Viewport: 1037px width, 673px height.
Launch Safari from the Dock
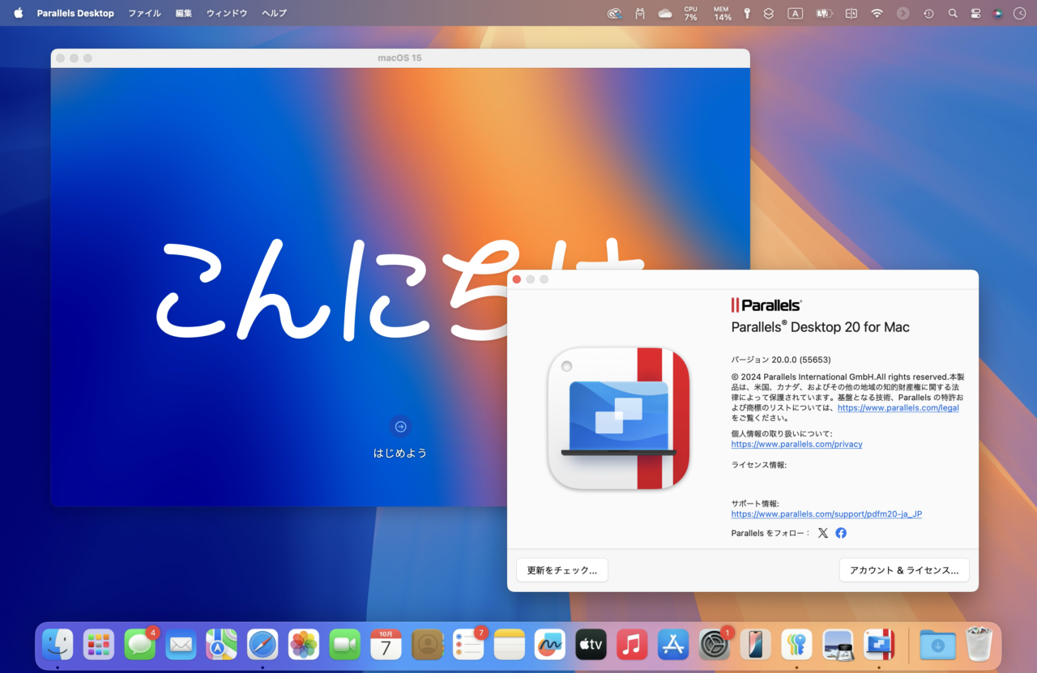tap(262, 645)
